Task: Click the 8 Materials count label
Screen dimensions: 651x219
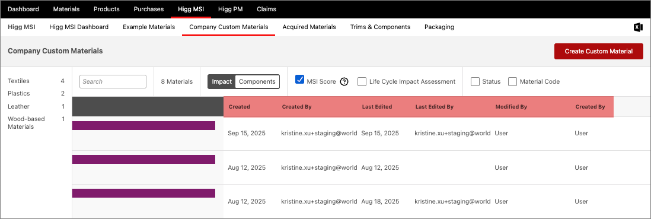Action: click(177, 81)
